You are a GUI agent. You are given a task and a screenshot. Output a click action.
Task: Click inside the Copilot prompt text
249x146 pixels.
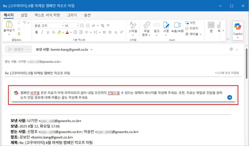pos(122,95)
